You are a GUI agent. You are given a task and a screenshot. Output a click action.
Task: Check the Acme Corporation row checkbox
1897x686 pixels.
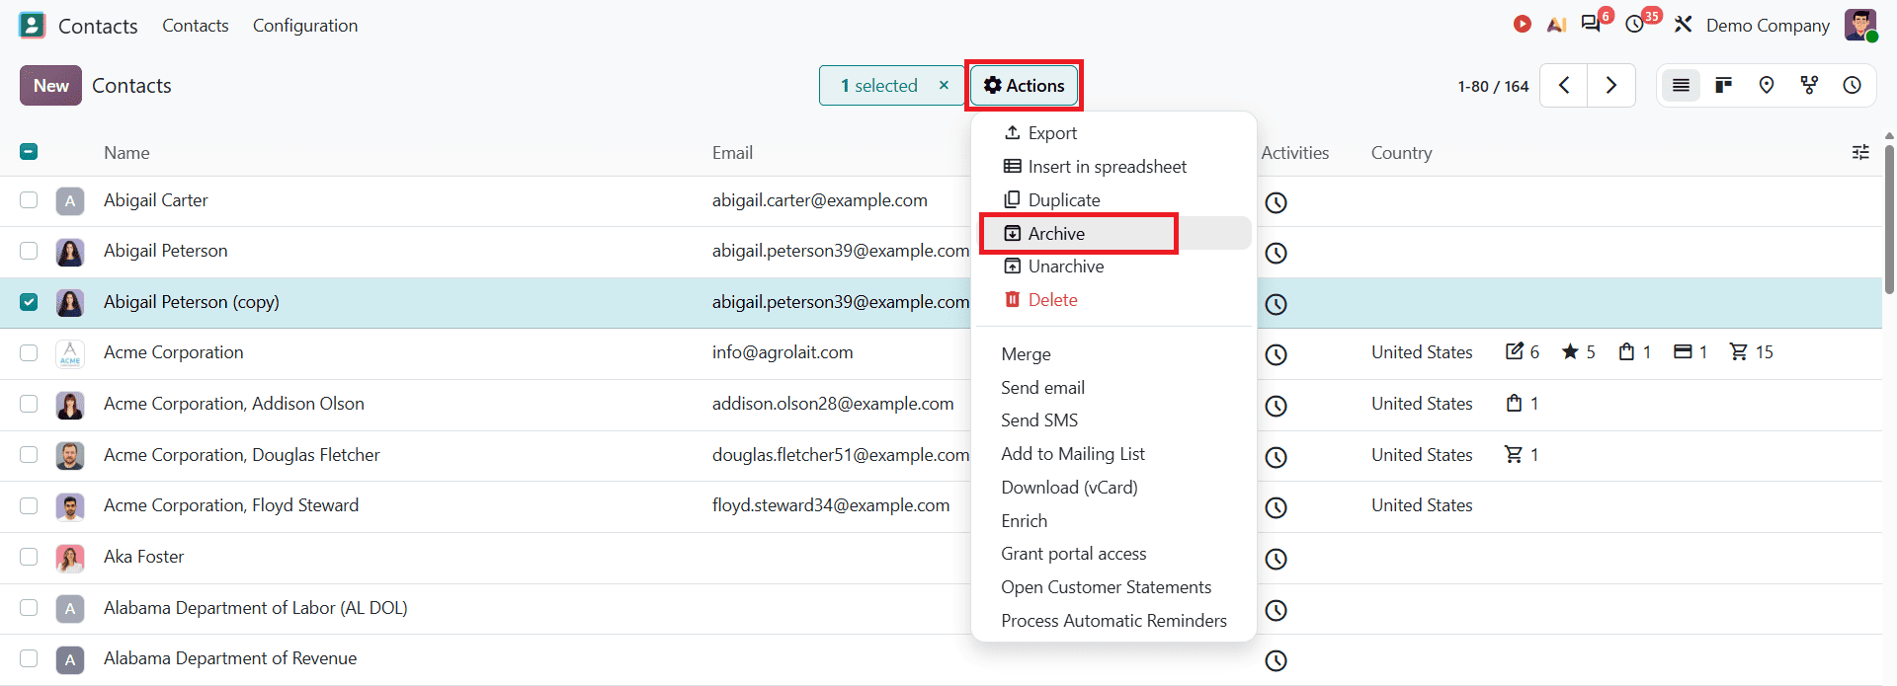pyautogui.click(x=29, y=352)
